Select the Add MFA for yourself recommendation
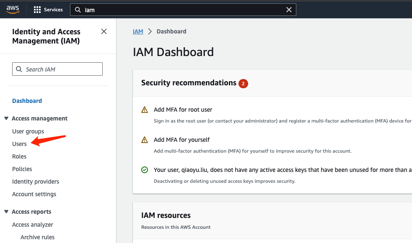The width and height of the screenshot is (412, 243). (181, 140)
